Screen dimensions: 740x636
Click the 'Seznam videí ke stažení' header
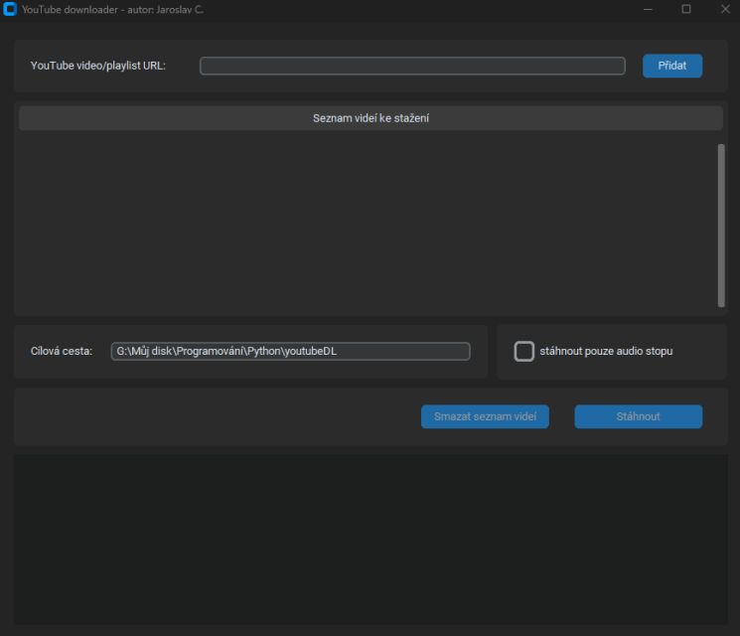pyautogui.click(x=370, y=118)
